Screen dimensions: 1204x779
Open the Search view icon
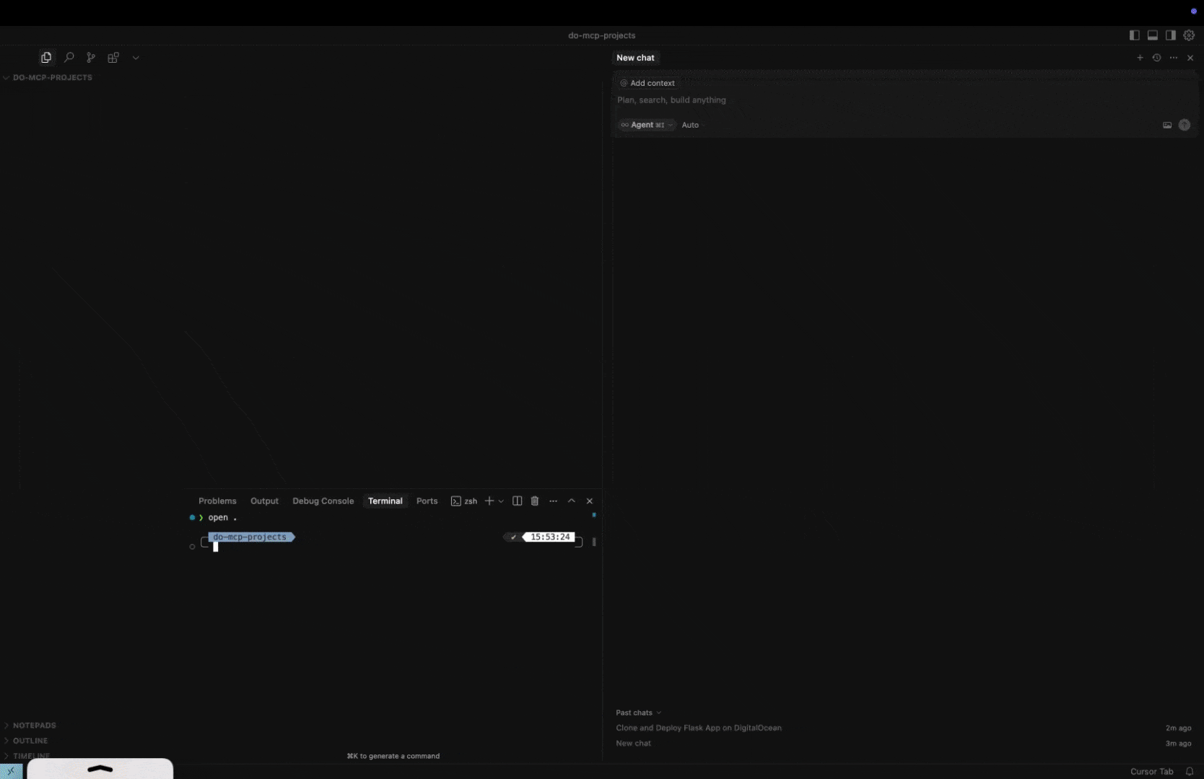pyautogui.click(x=69, y=58)
